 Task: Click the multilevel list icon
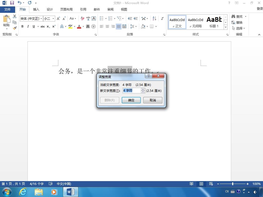point(119,18)
